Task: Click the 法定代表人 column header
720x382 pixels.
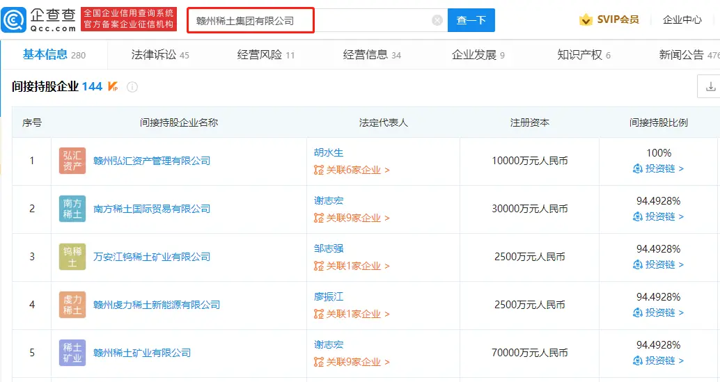Action: [383, 122]
